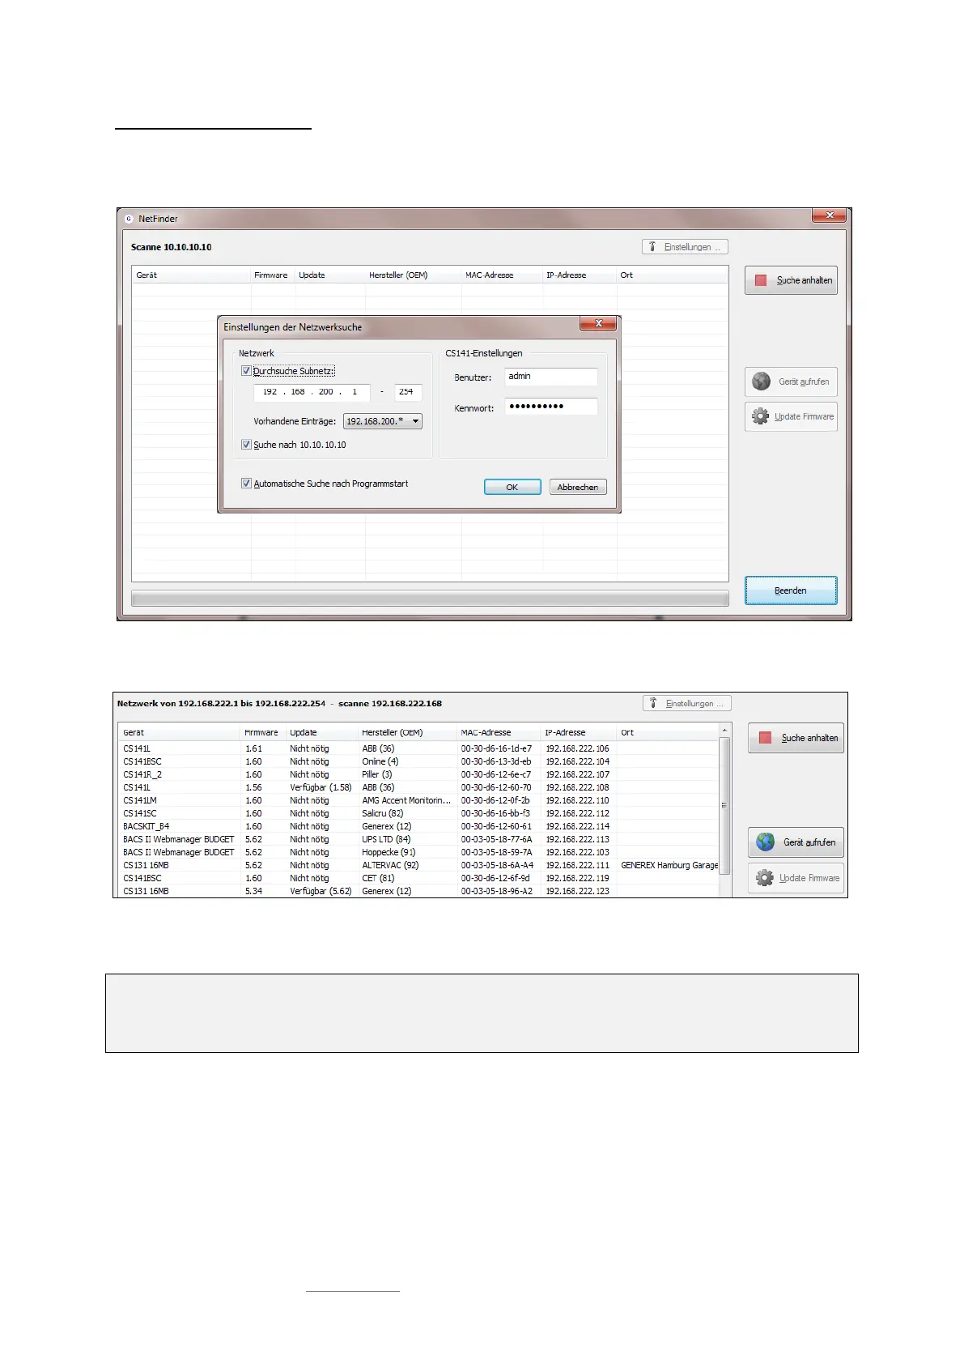964x1364 pixels.
Task: Sort by 'MAC-Adresse' column in upper window
Action: pyautogui.click(x=502, y=275)
